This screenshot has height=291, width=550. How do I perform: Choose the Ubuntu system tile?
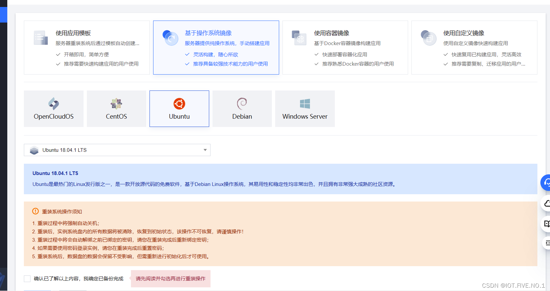coord(179,109)
